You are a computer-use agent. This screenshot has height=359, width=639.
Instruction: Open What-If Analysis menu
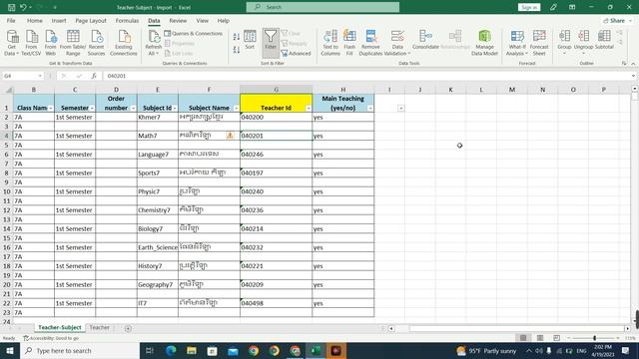[517, 42]
